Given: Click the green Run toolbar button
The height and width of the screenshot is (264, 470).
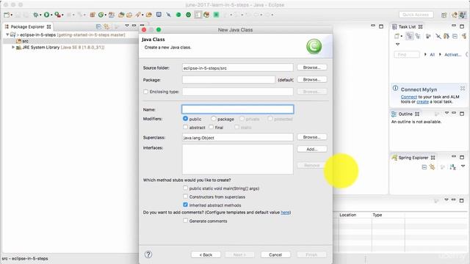Looking at the screenshot, I should point(46,15).
